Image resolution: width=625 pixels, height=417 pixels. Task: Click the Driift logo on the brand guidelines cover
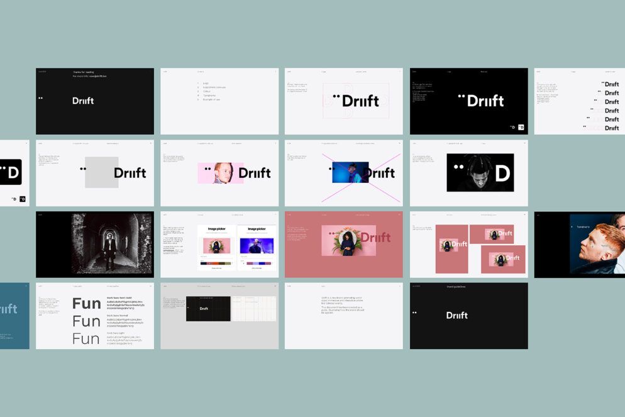(456, 315)
